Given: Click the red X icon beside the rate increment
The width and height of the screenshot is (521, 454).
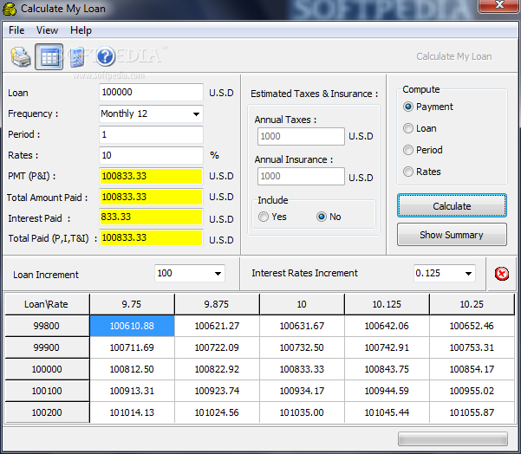Looking at the screenshot, I should click(x=501, y=274).
